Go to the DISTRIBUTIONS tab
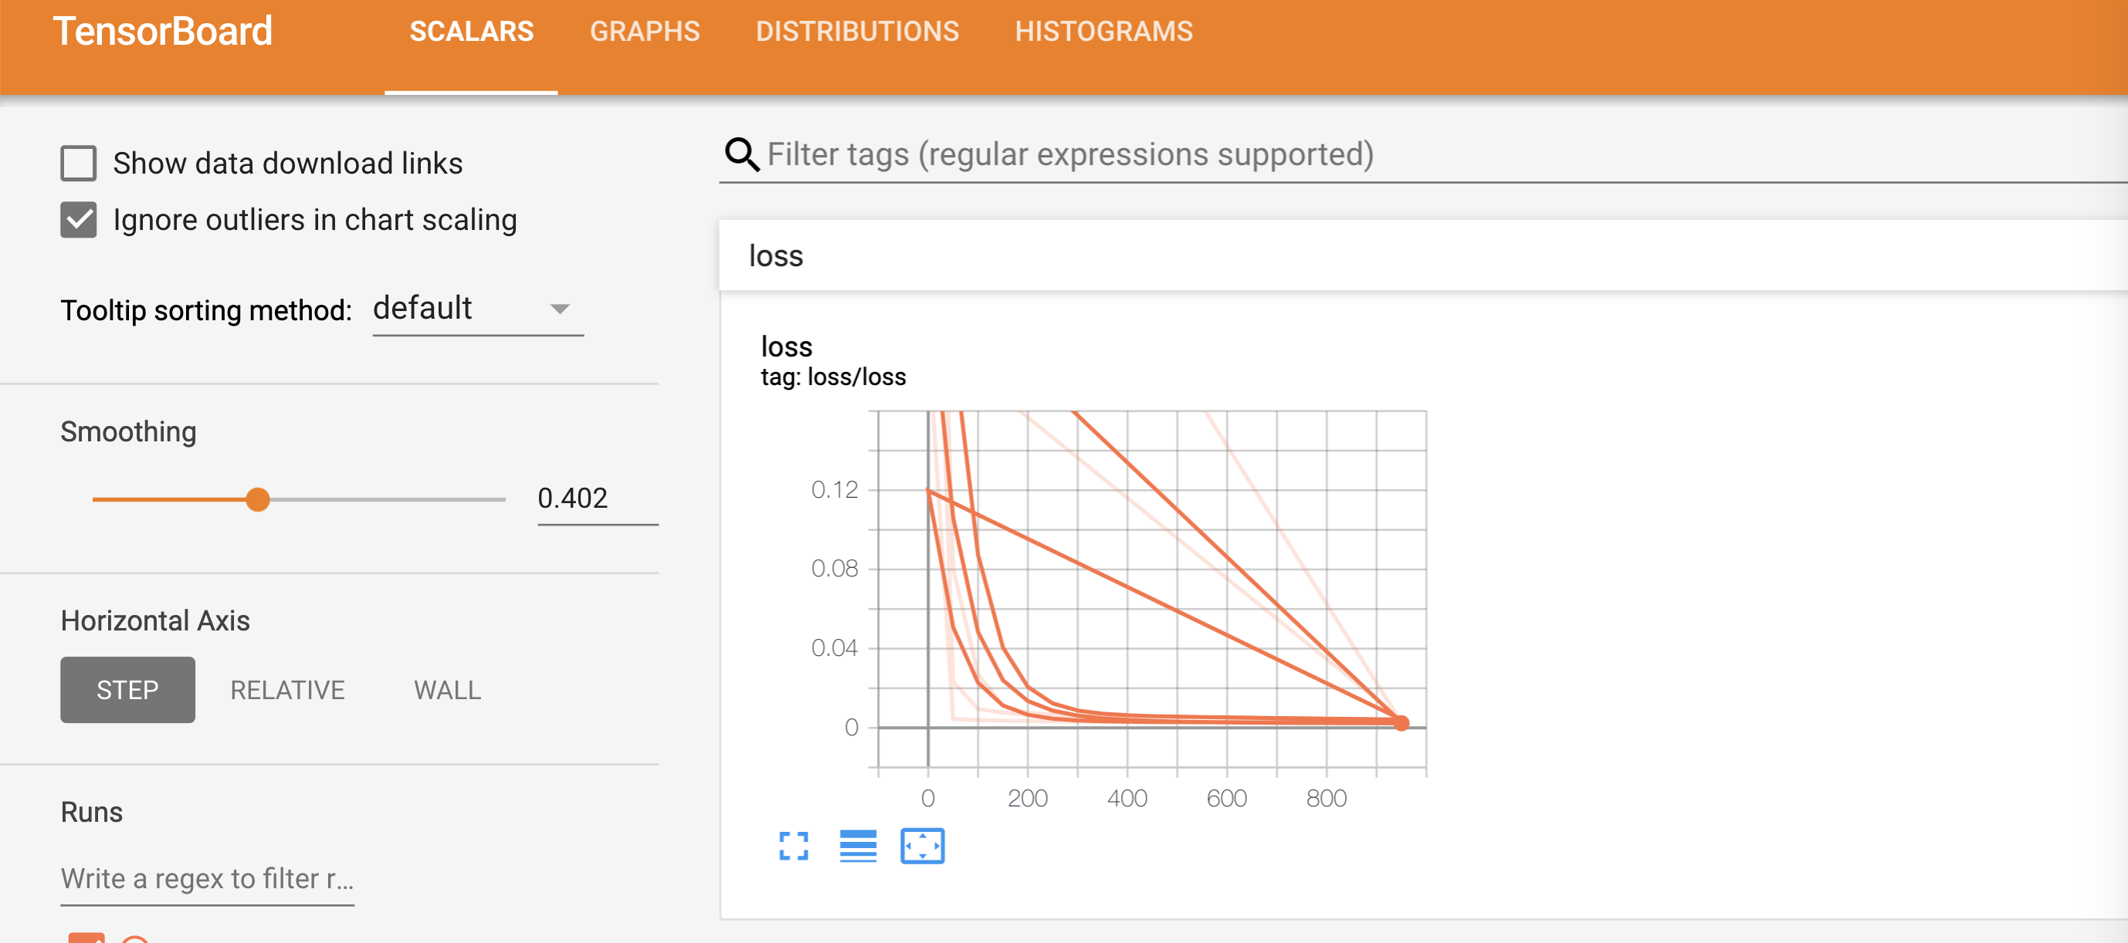The height and width of the screenshot is (943, 2128). (x=856, y=32)
